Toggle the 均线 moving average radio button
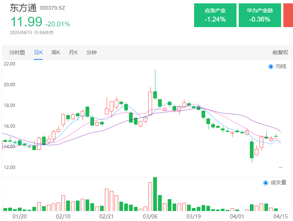The image size is (293, 221). 271,66
